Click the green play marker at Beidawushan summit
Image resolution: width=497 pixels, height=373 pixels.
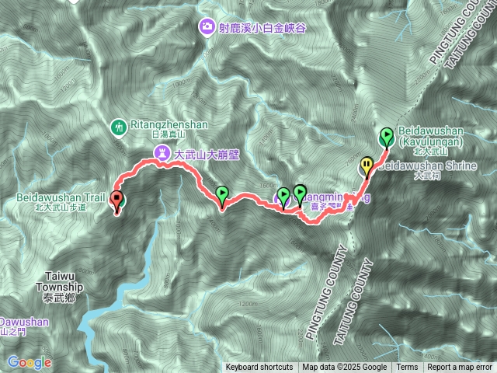tap(387, 137)
